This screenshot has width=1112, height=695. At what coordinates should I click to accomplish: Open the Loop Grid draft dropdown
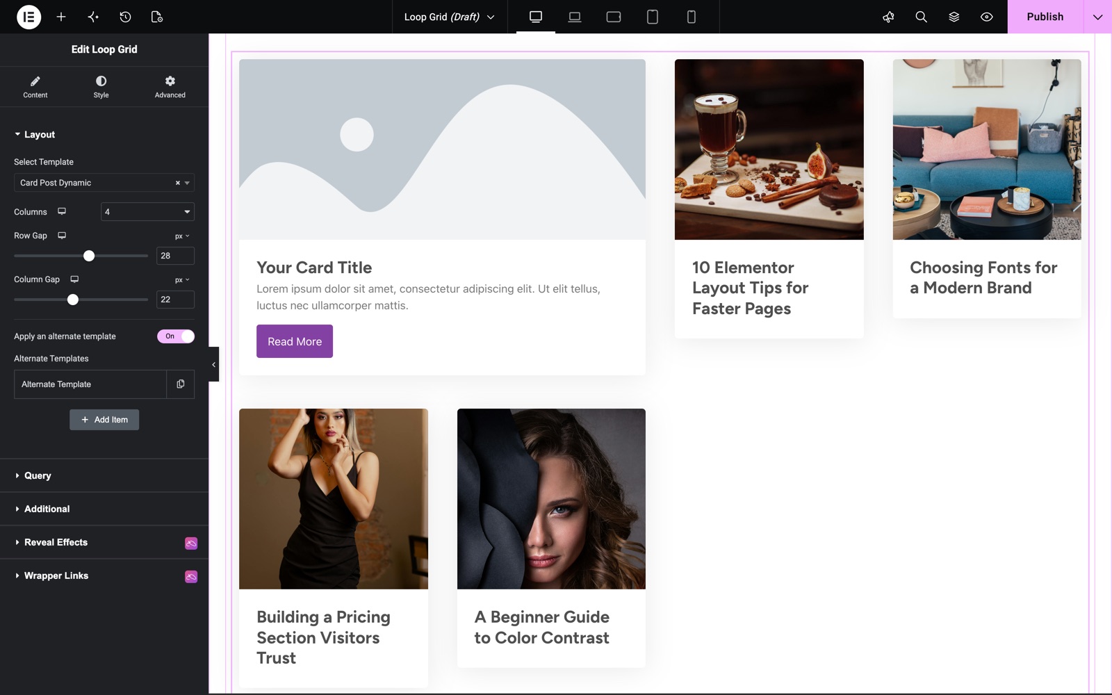[x=450, y=17]
